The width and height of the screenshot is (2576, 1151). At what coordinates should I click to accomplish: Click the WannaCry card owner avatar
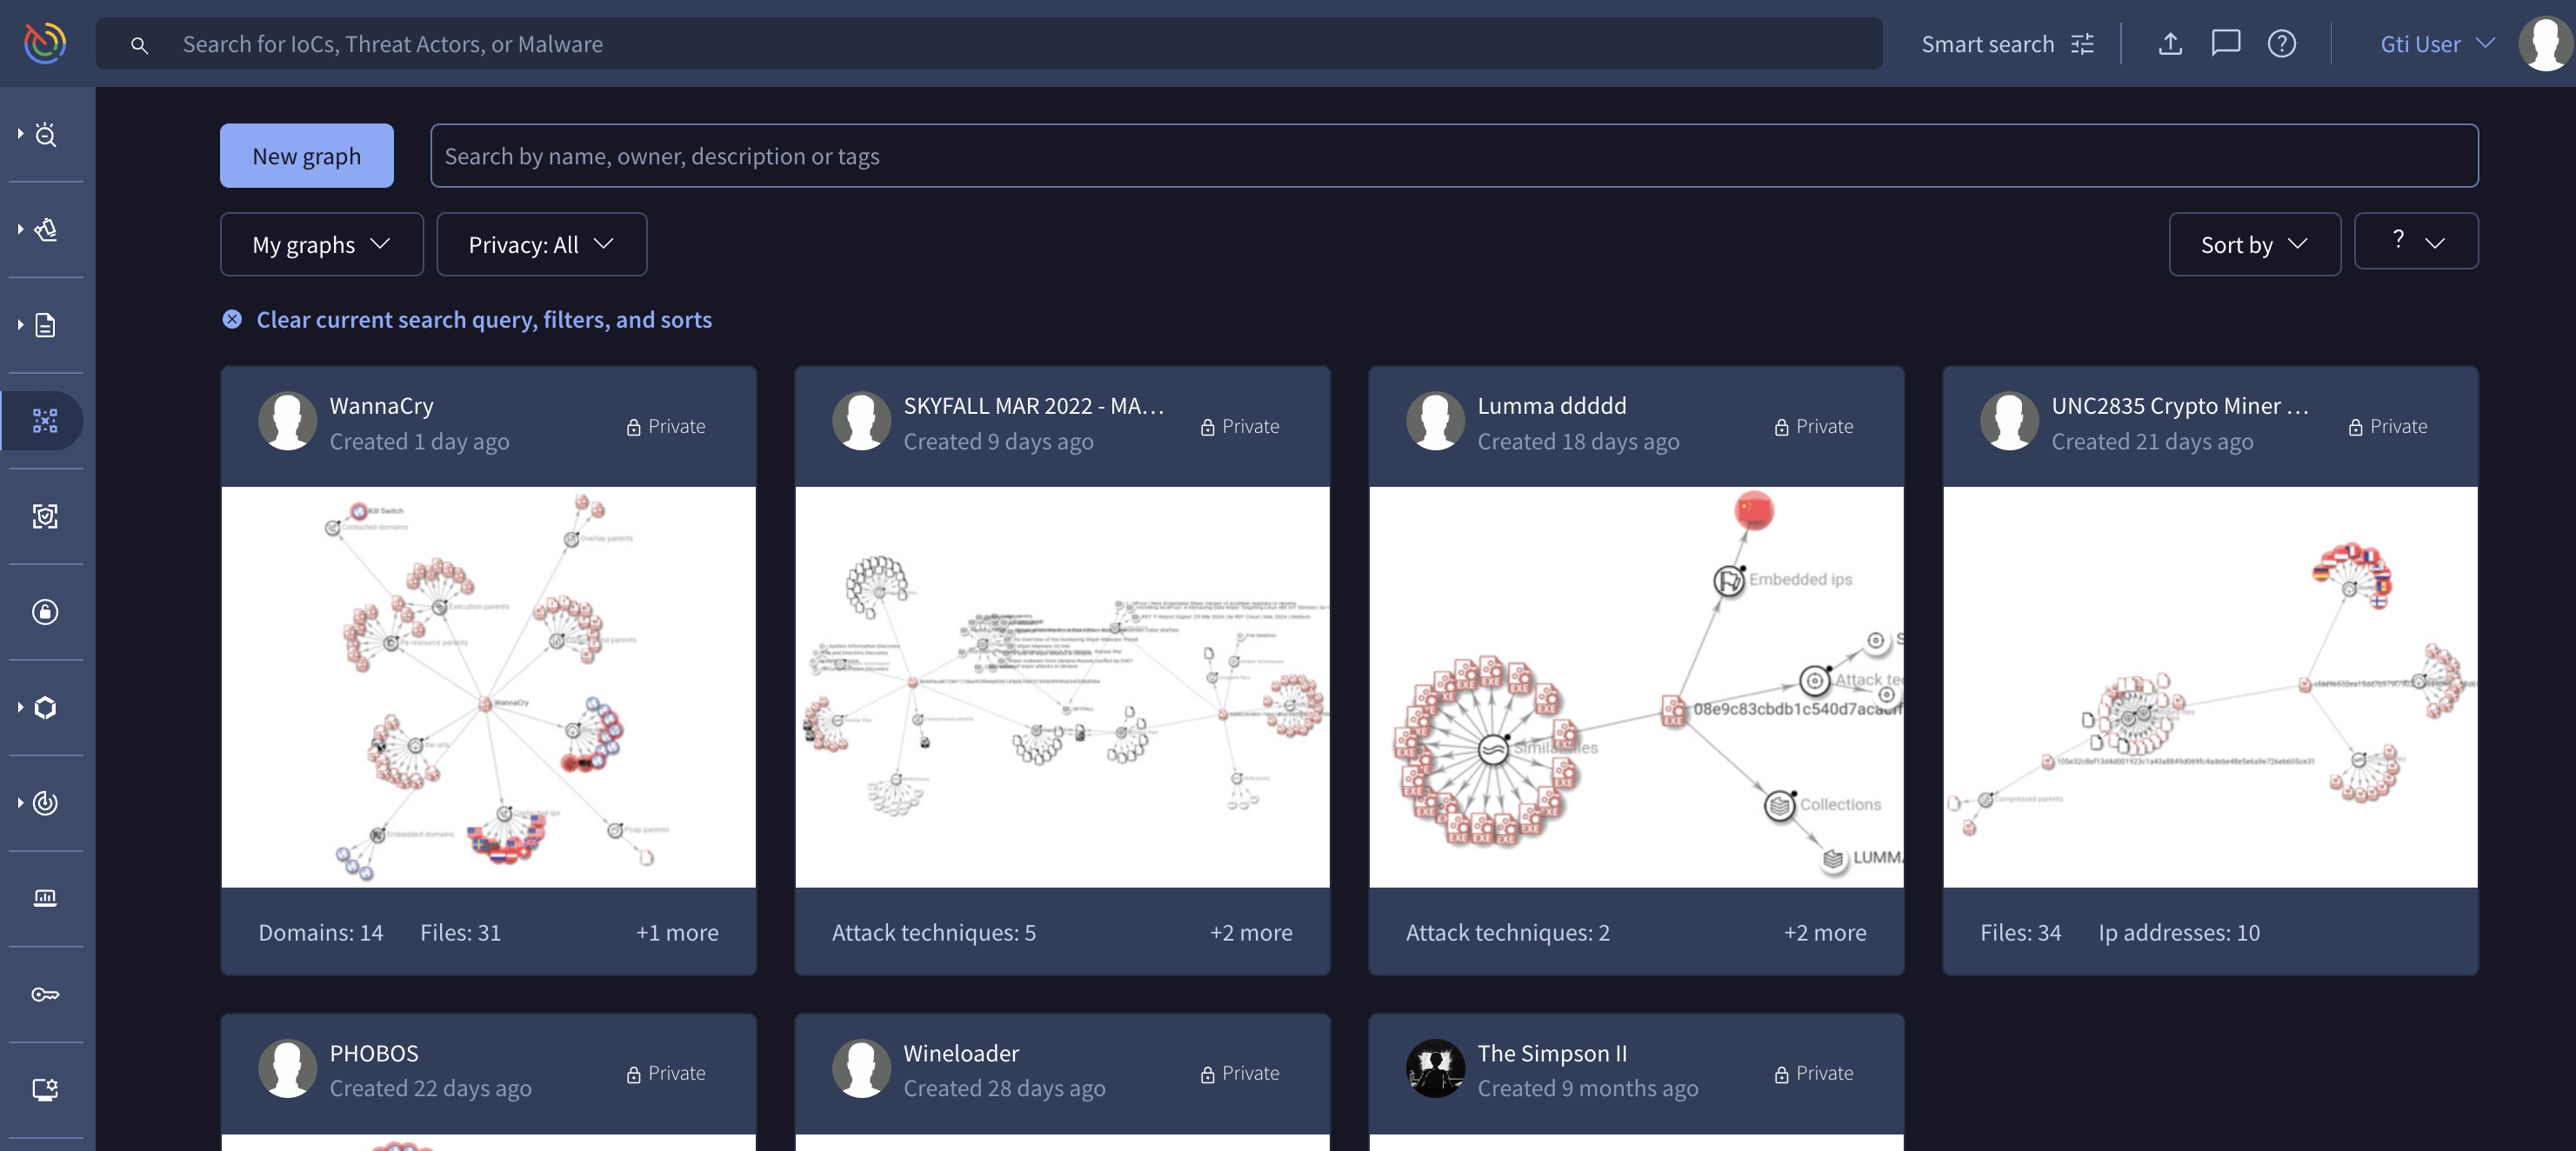(287, 421)
